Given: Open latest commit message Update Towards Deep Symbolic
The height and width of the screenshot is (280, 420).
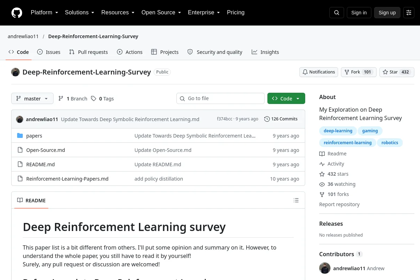Looking at the screenshot, I should click(x=130, y=119).
